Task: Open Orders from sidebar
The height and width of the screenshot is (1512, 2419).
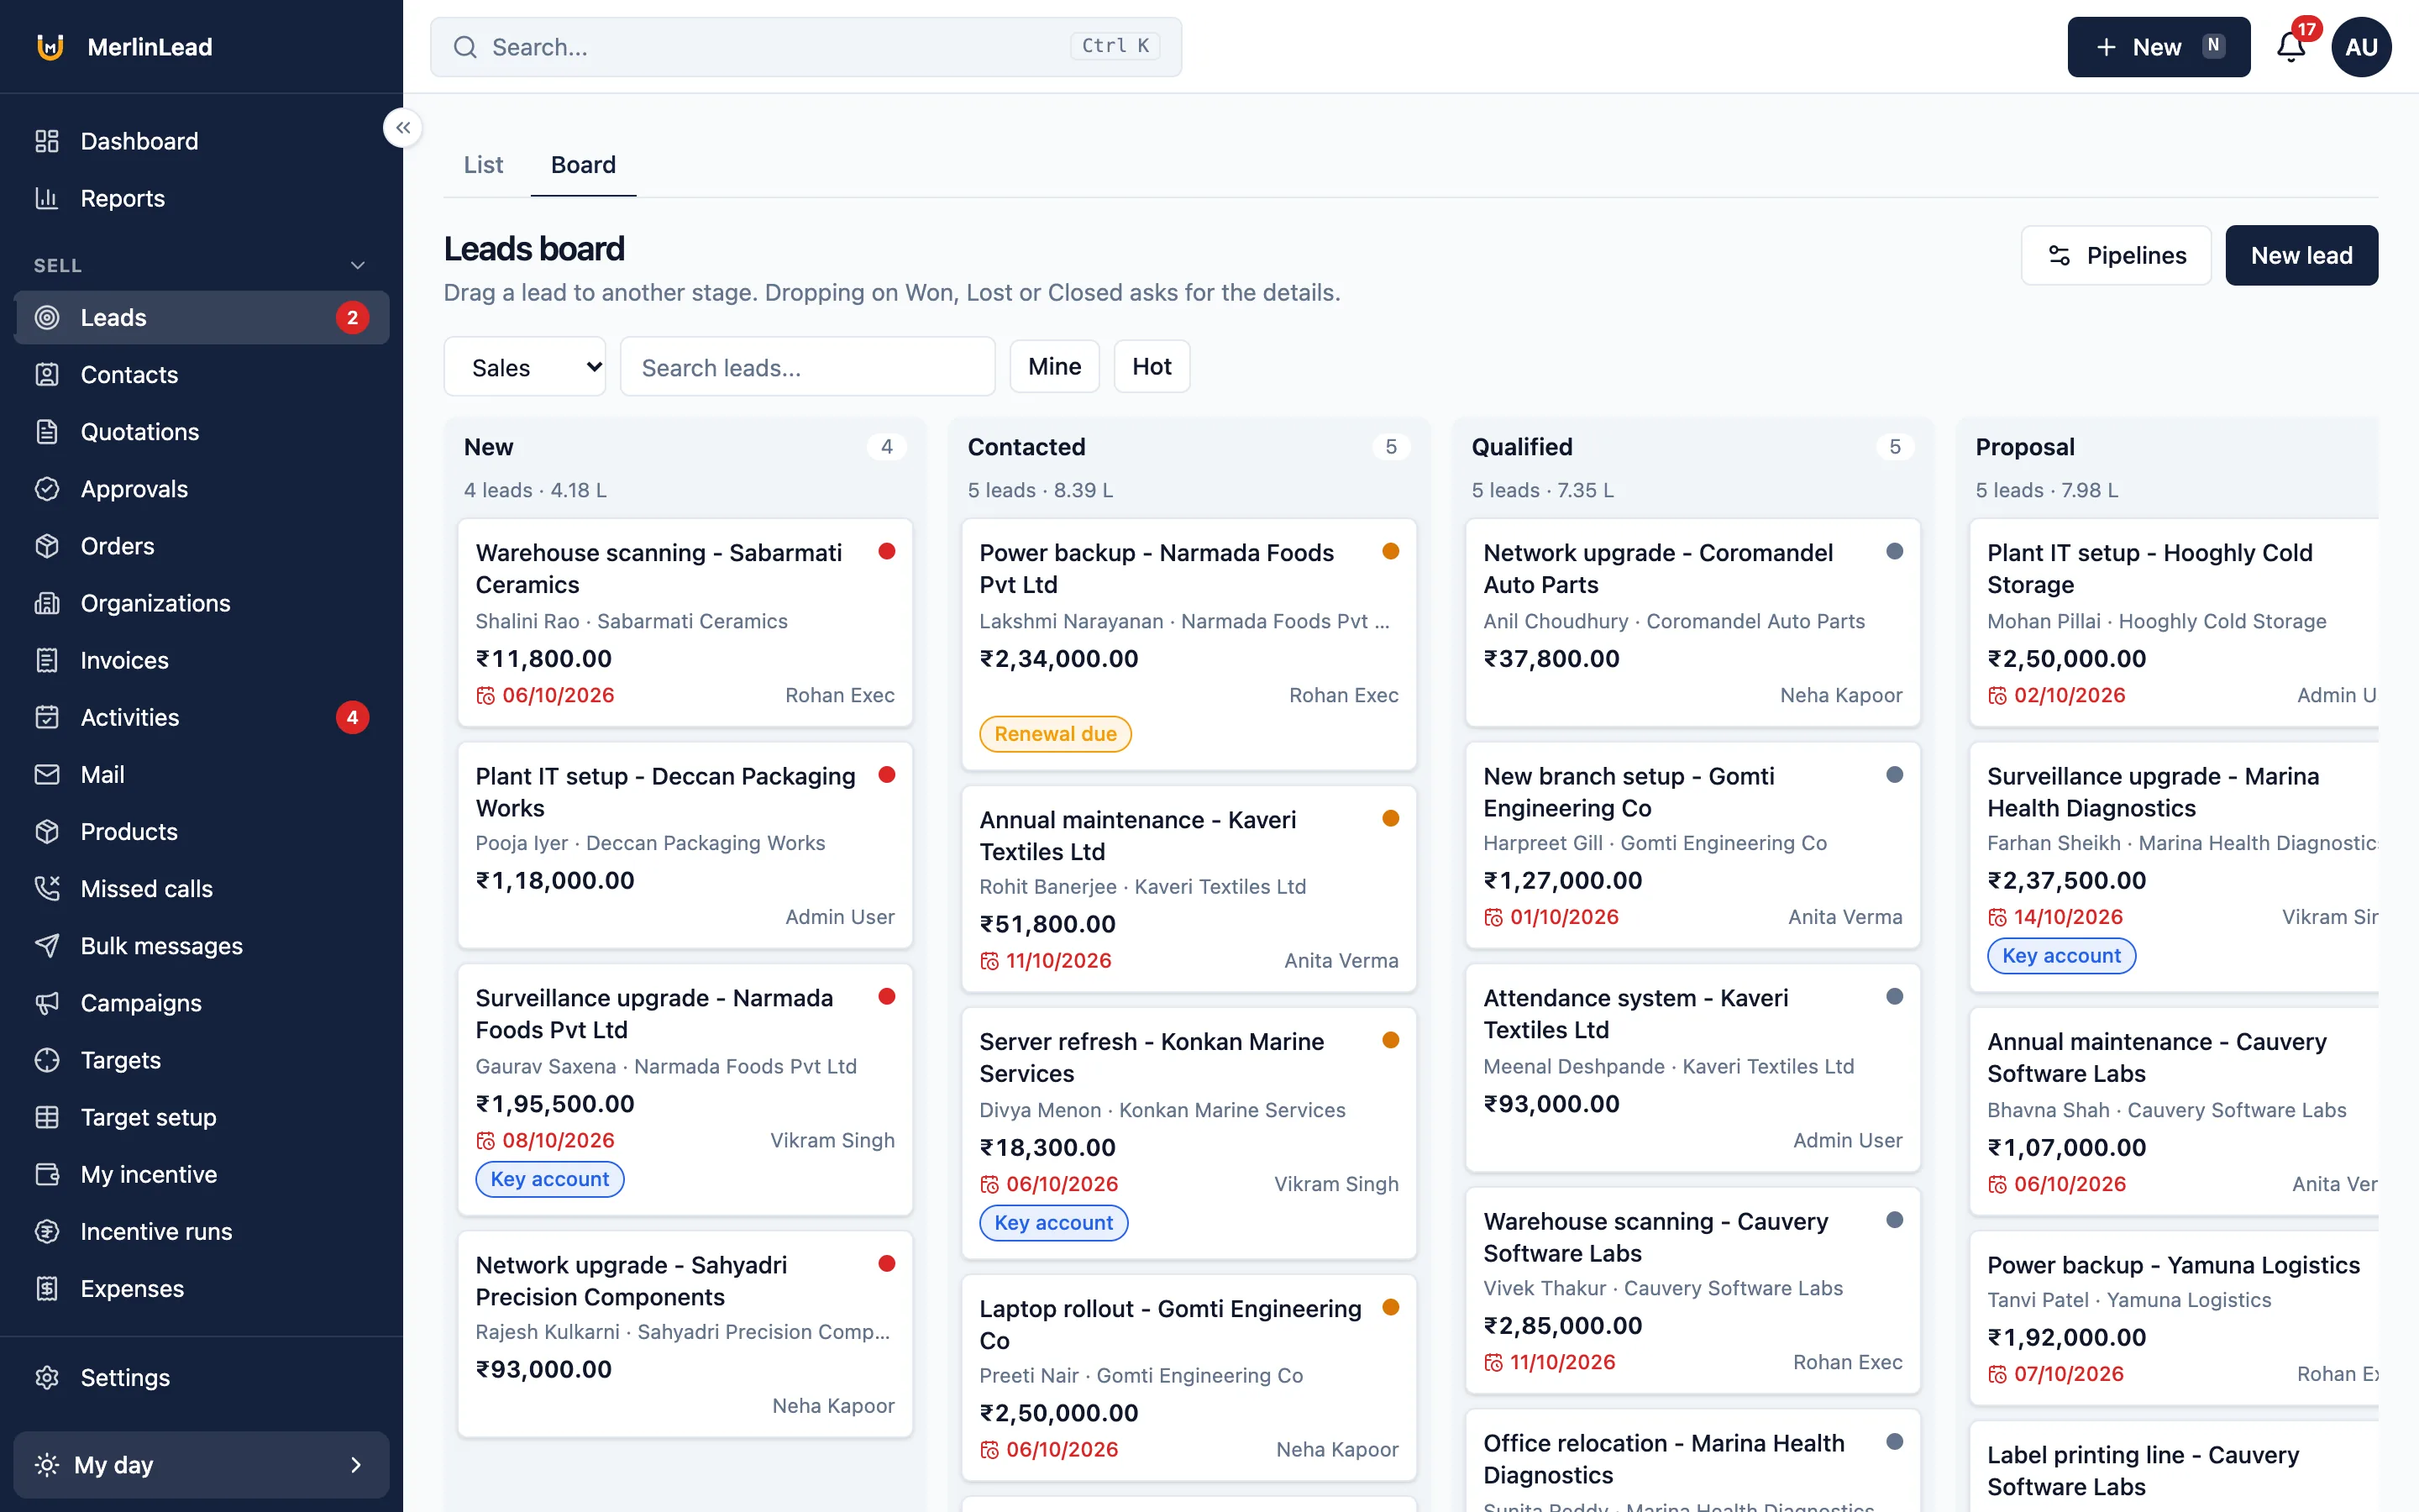Action: [201, 545]
